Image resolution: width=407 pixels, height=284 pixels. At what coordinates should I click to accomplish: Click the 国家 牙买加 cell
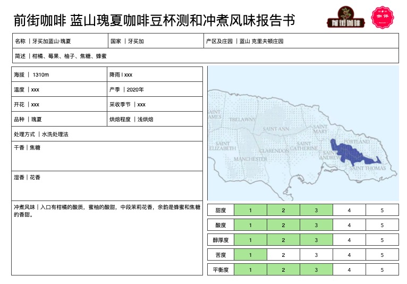[x=155, y=41]
